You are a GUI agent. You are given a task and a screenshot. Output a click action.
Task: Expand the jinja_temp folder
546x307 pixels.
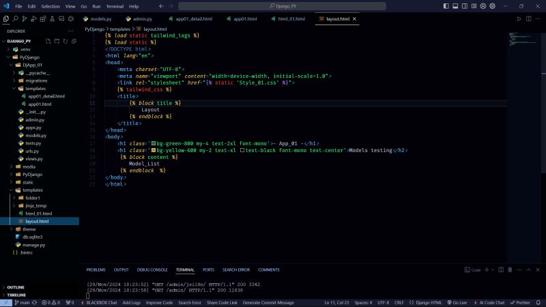pos(14,206)
